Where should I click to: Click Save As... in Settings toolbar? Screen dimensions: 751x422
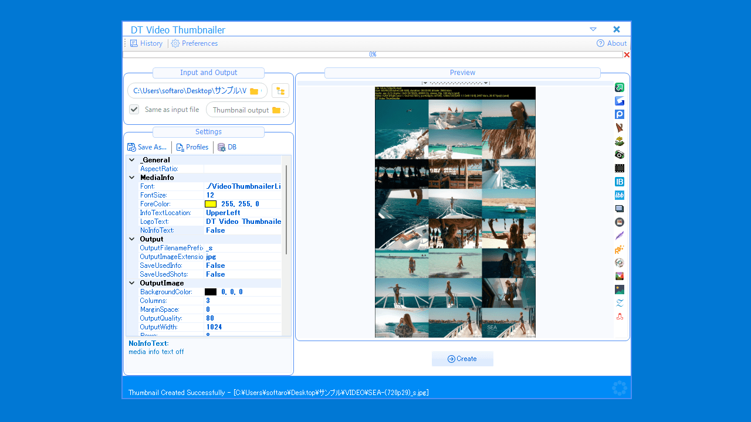coord(147,147)
